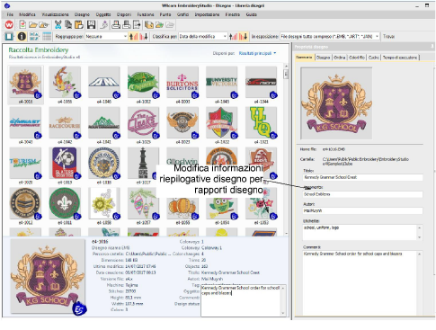Toggle the design library view icon
This screenshot has height=330, width=436.
(x=9, y=36)
